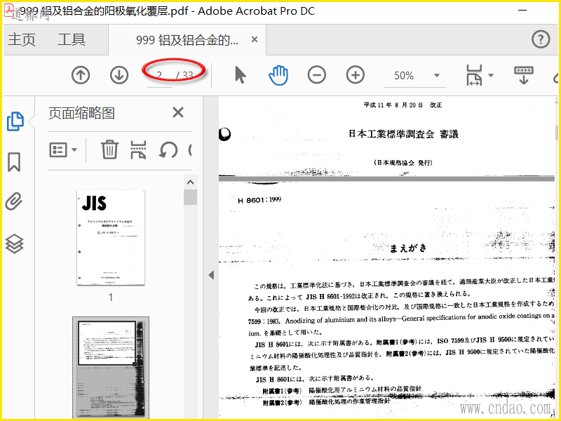Click the document vertical scrollbar handle
Image resolution: width=561 pixels, height=421 pixels.
(x=557, y=133)
